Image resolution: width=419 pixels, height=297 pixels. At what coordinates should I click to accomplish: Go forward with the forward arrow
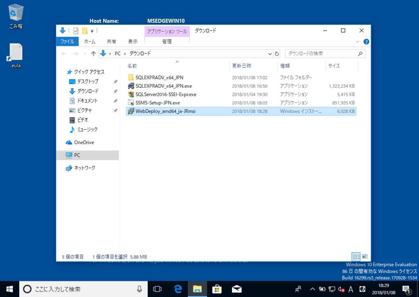point(76,54)
